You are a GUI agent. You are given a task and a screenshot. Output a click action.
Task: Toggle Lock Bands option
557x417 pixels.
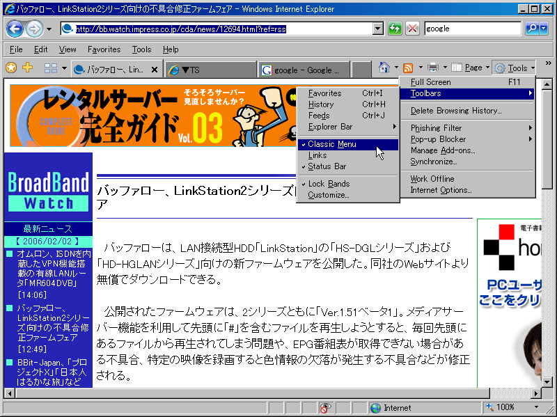coord(348,184)
